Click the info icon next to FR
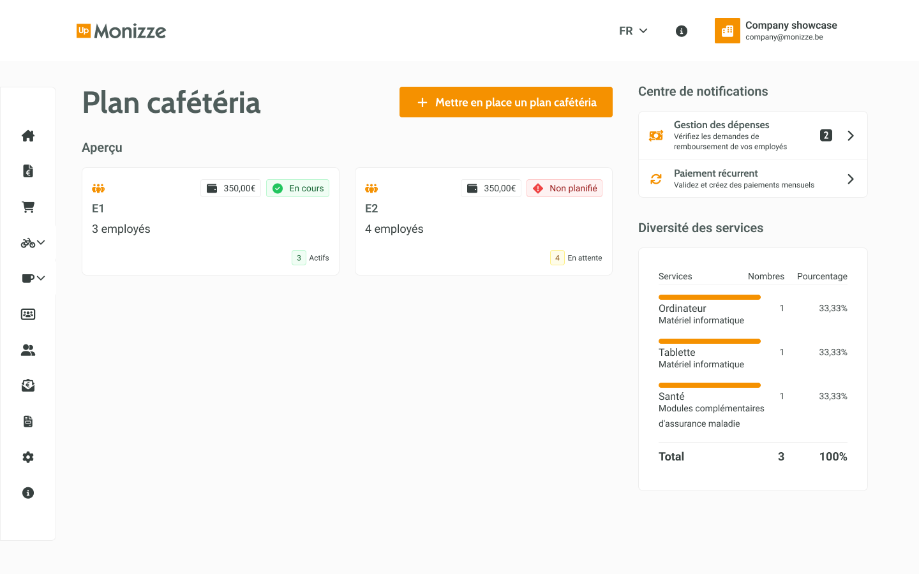The image size is (919, 574). (681, 31)
